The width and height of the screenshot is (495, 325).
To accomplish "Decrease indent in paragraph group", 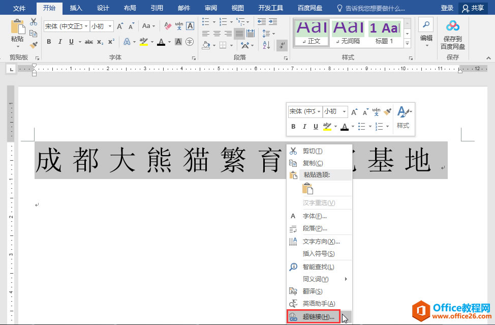I will click(x=262, y=21).
